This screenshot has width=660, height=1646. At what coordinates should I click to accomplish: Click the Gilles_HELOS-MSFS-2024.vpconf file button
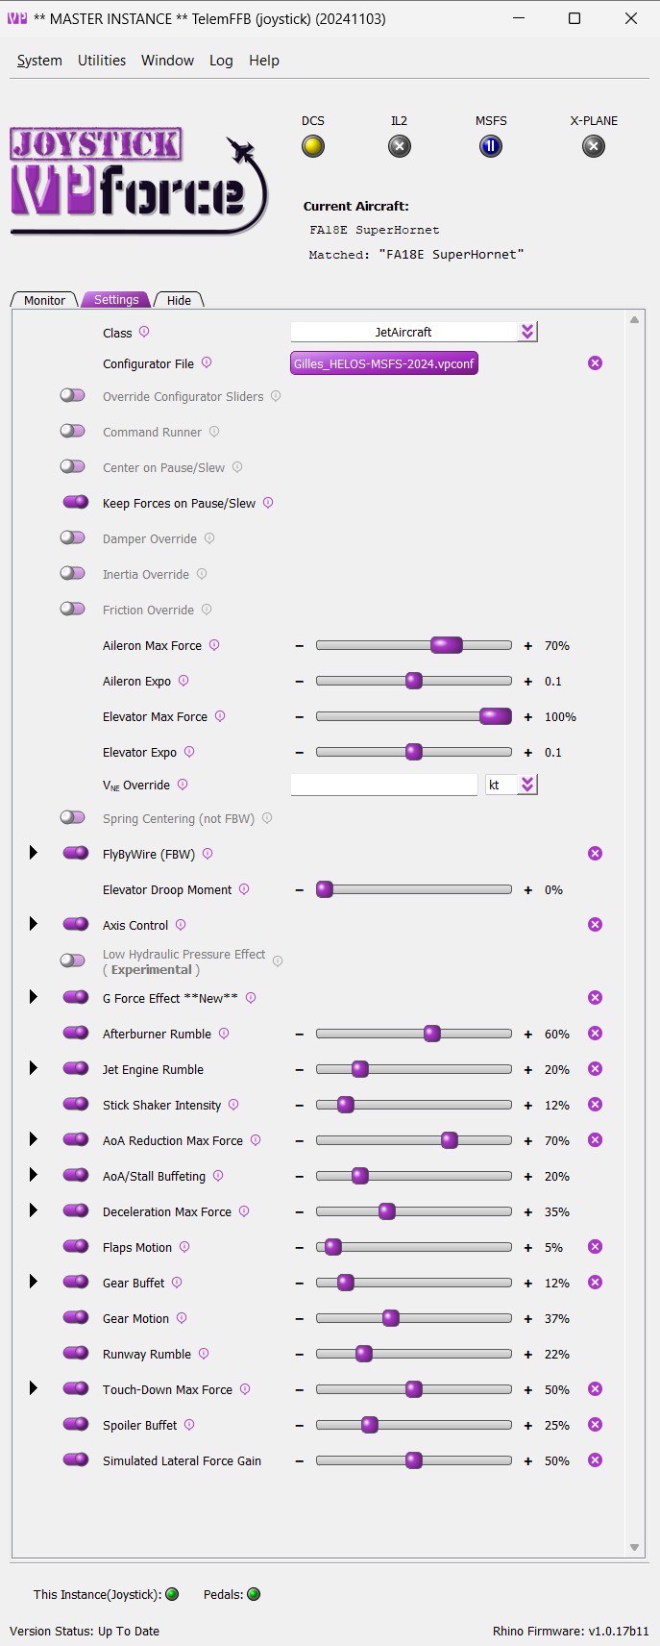pos(384,363)
